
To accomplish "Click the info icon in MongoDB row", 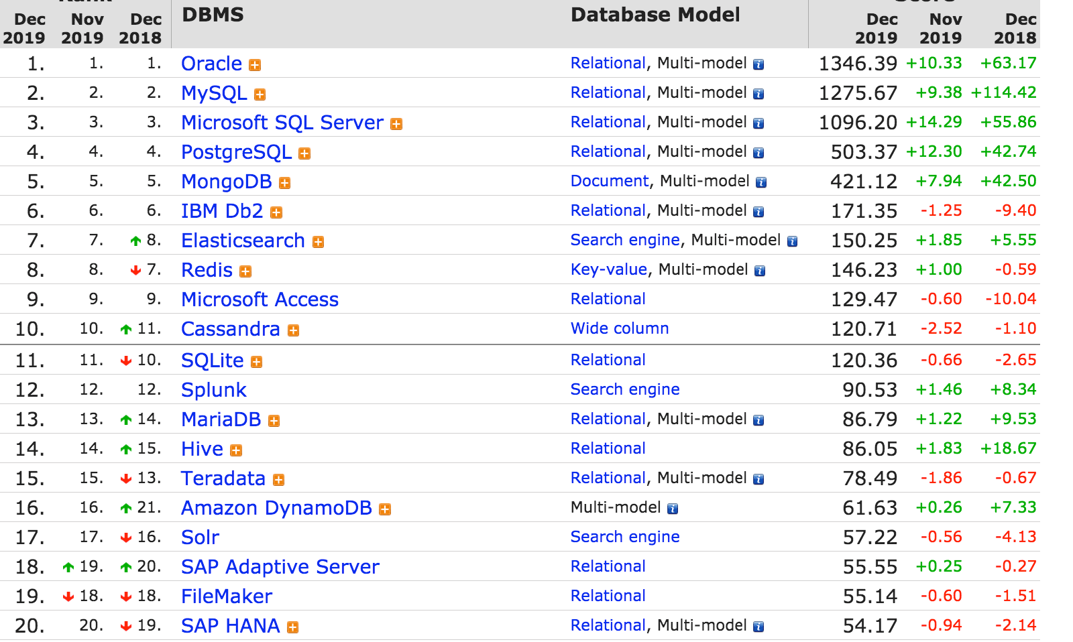I will click(x=761, y=182).
